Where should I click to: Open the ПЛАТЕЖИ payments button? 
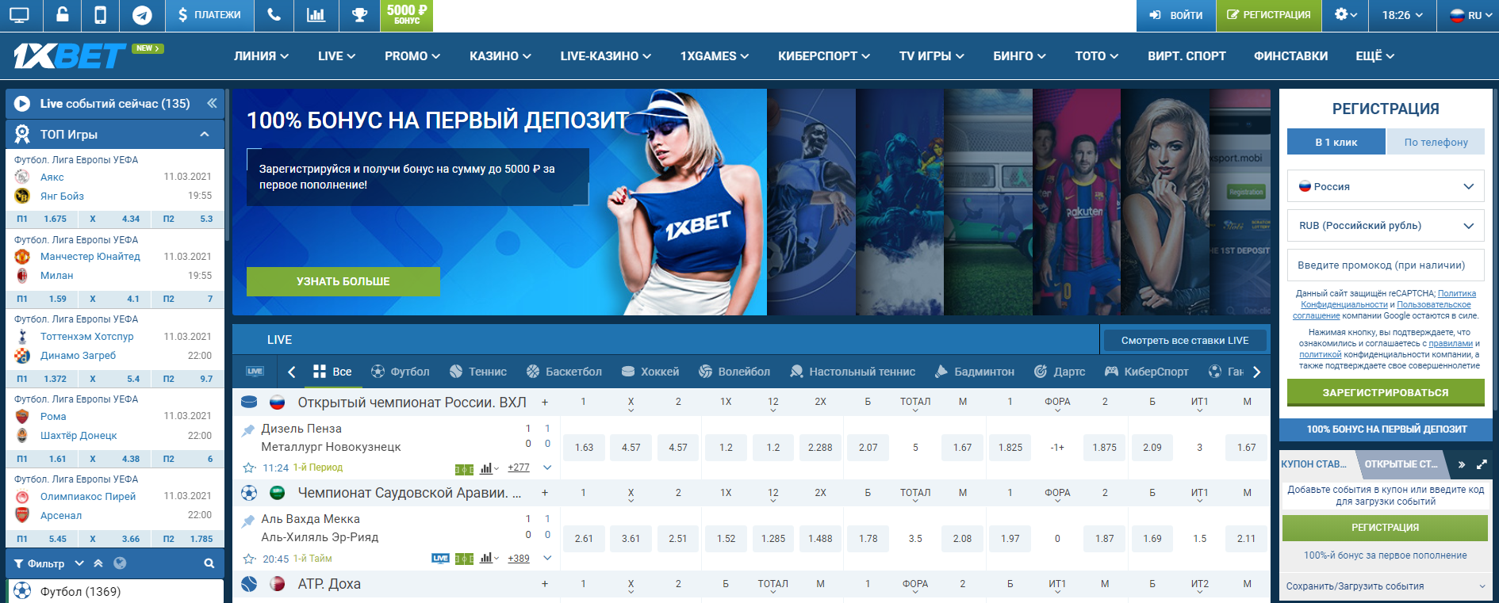[209, 15]
